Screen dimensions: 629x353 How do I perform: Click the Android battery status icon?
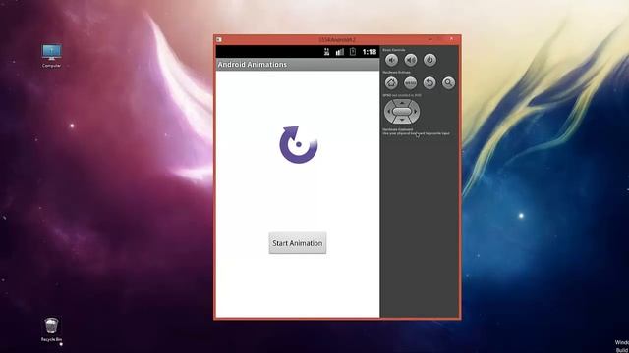coord(353,52)
